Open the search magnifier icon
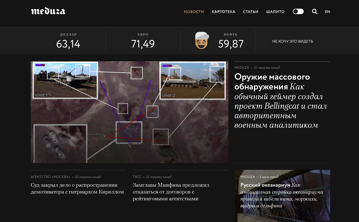 click(315, 12)
